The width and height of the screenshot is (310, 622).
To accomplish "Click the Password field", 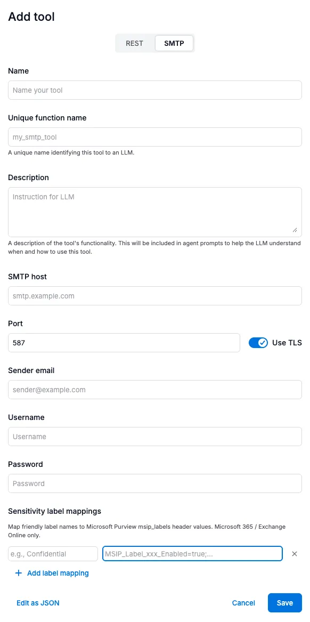I will click(x=155, y=483).
